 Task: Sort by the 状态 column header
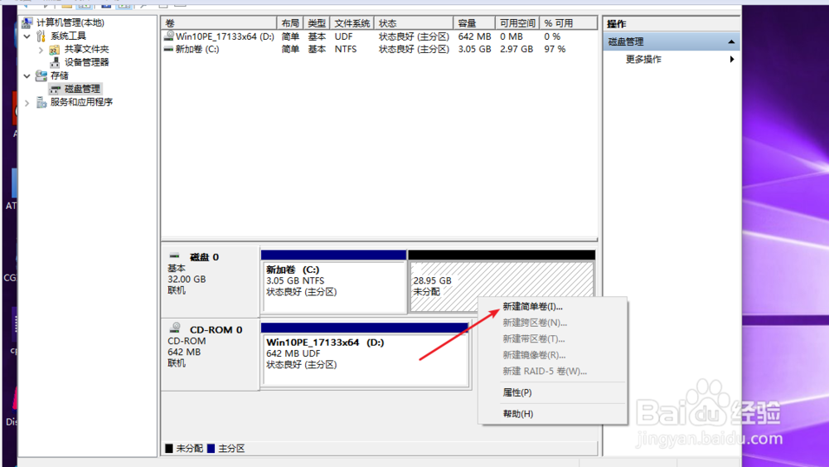pos(414,23)
